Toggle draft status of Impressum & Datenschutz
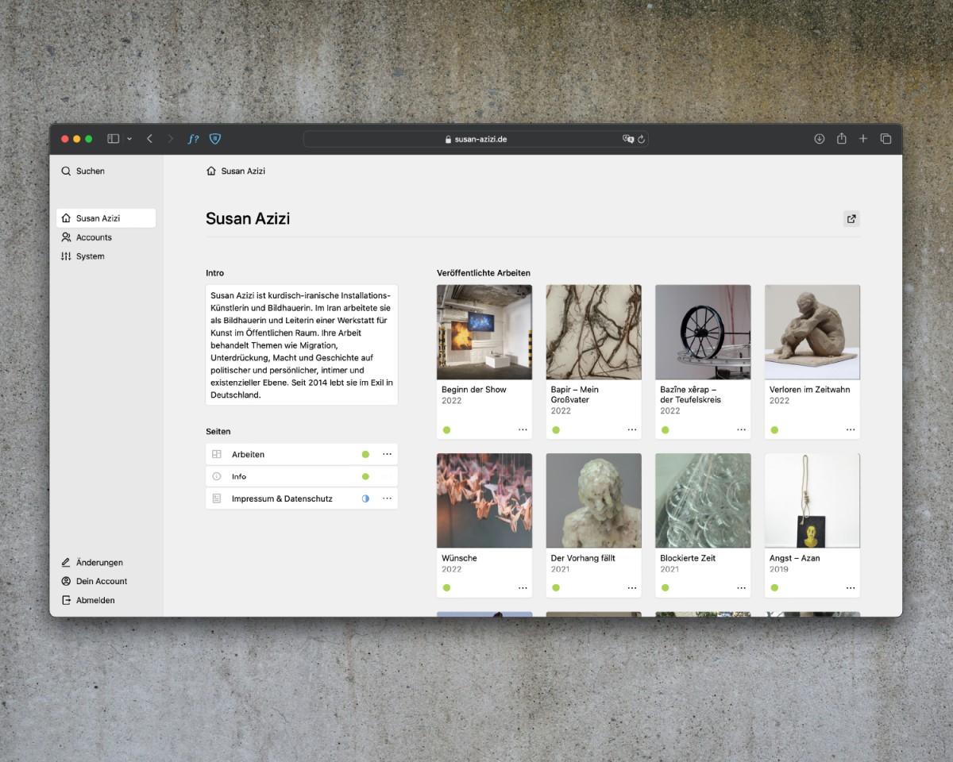The image size is (953, 762). click(x=365, y=498)
